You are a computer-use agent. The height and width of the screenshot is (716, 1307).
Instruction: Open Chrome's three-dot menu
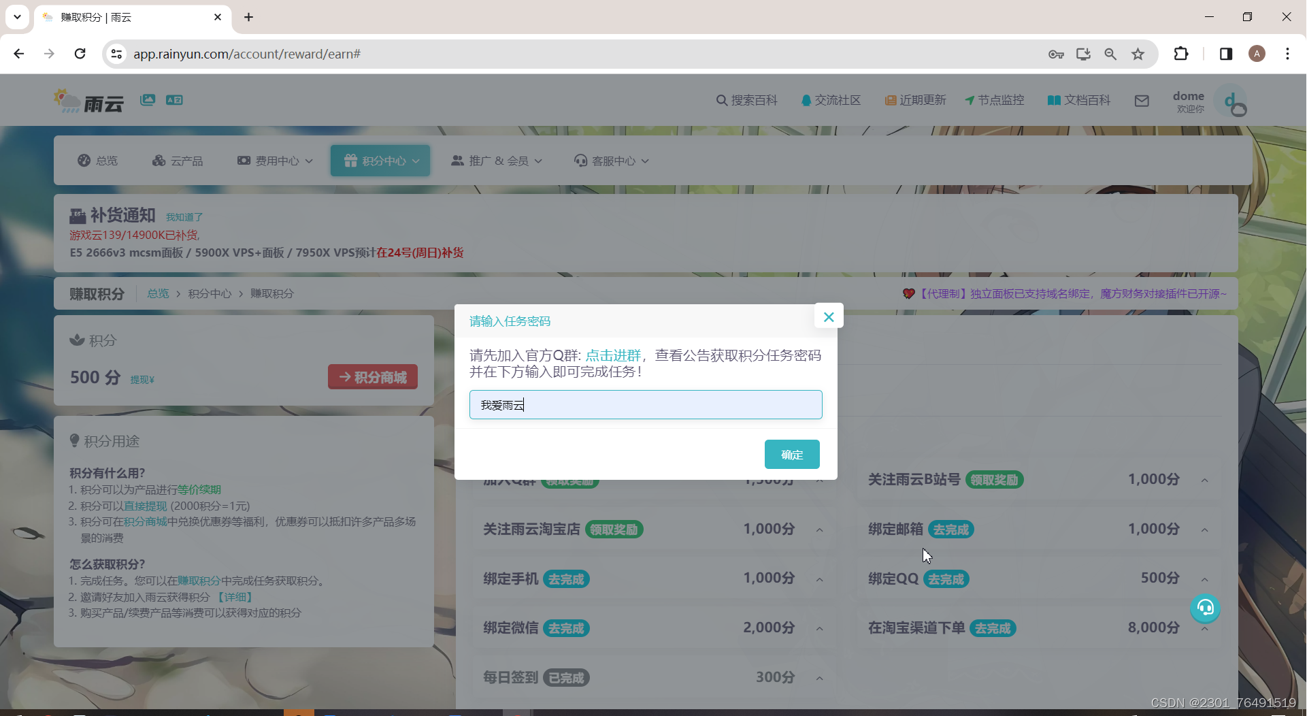click(1287, 54)
